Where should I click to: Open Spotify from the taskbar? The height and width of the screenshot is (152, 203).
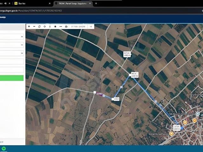pos(4,149)
